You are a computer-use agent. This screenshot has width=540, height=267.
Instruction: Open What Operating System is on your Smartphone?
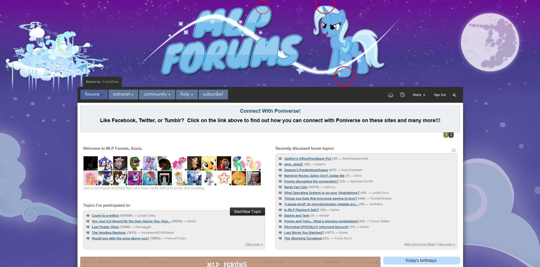tap(322, 193)
